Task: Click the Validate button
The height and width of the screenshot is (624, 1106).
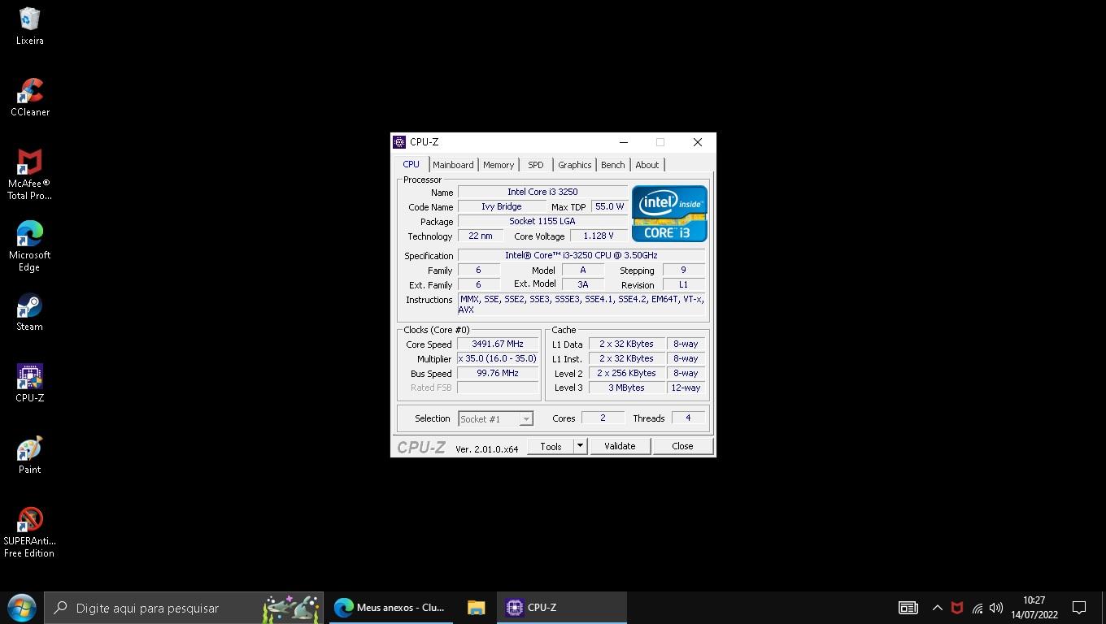Action: [620, 446]
